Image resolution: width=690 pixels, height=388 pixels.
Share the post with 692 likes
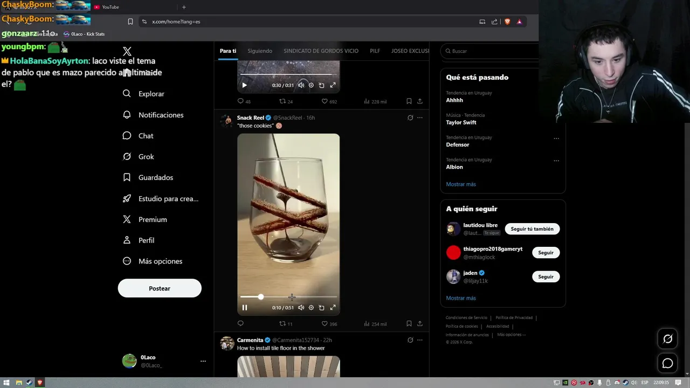tap(420, 101)
